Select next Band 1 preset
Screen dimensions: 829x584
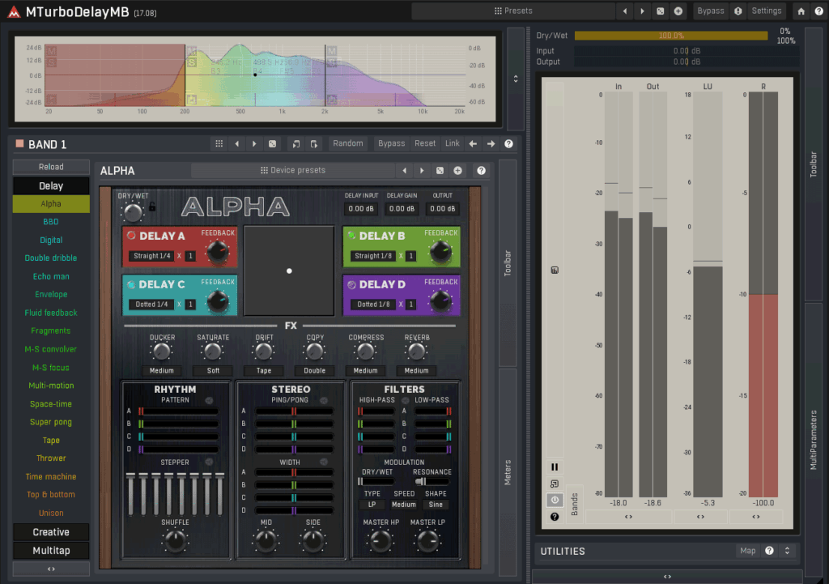[x=254, y=143]
